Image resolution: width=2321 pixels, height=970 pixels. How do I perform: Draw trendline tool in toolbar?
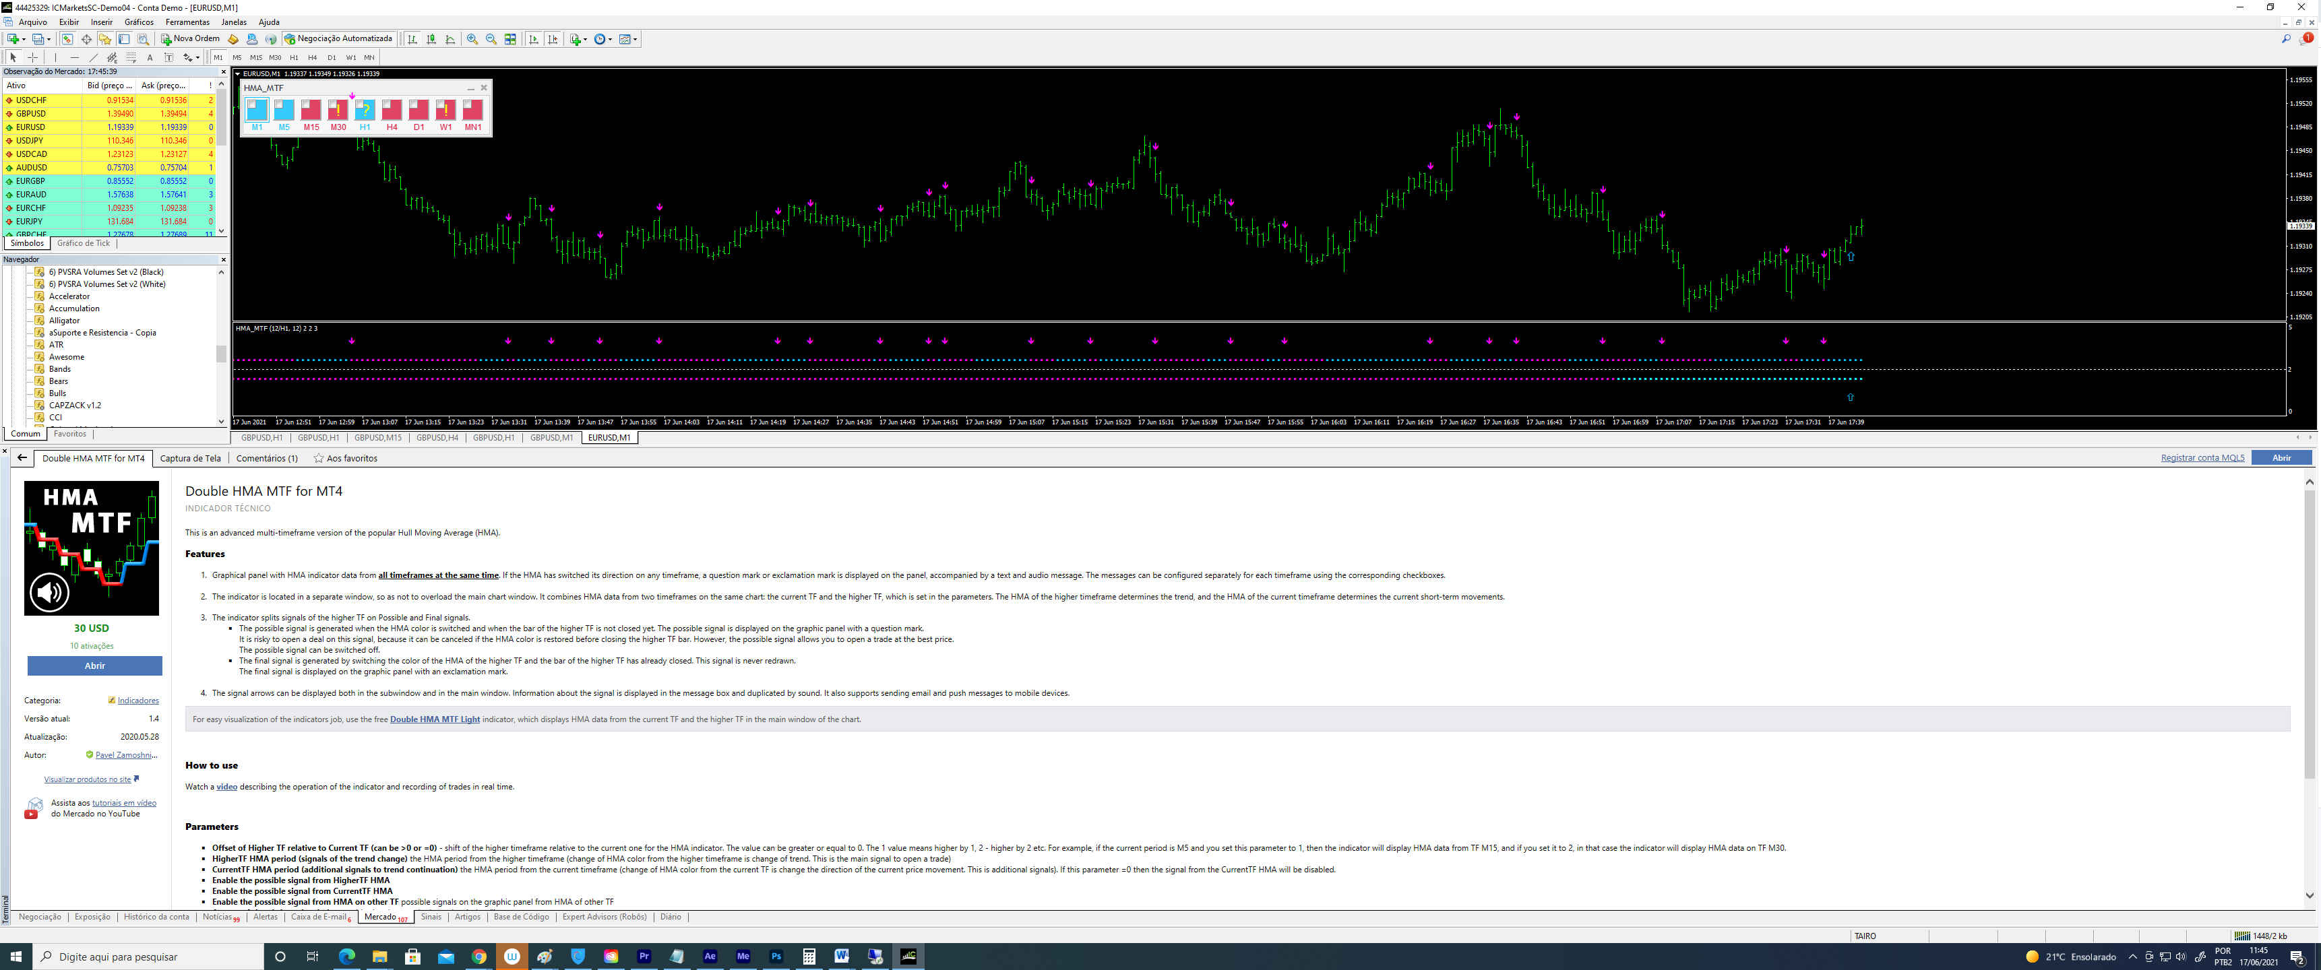[94, 58]
